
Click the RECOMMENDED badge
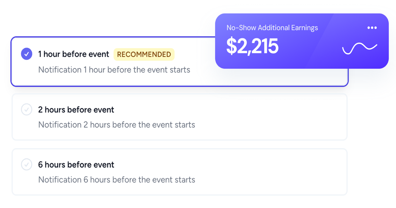144,54
